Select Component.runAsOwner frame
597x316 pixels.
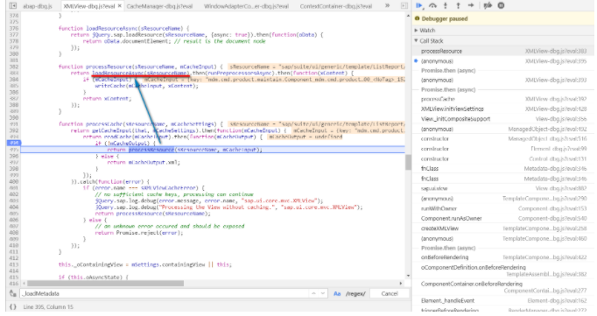503,219
